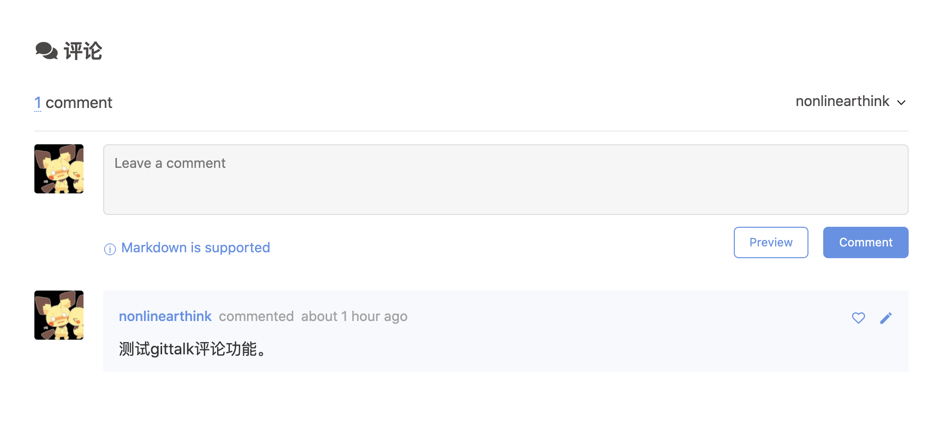Click the avatar beside the posted comment
945x428 pixels.
[x=59, y=315]
